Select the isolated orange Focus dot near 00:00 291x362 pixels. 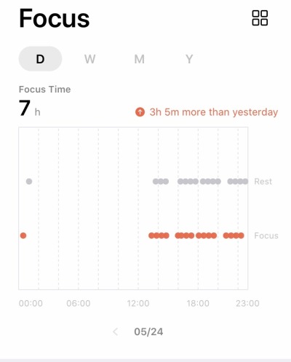pos(23,235)
